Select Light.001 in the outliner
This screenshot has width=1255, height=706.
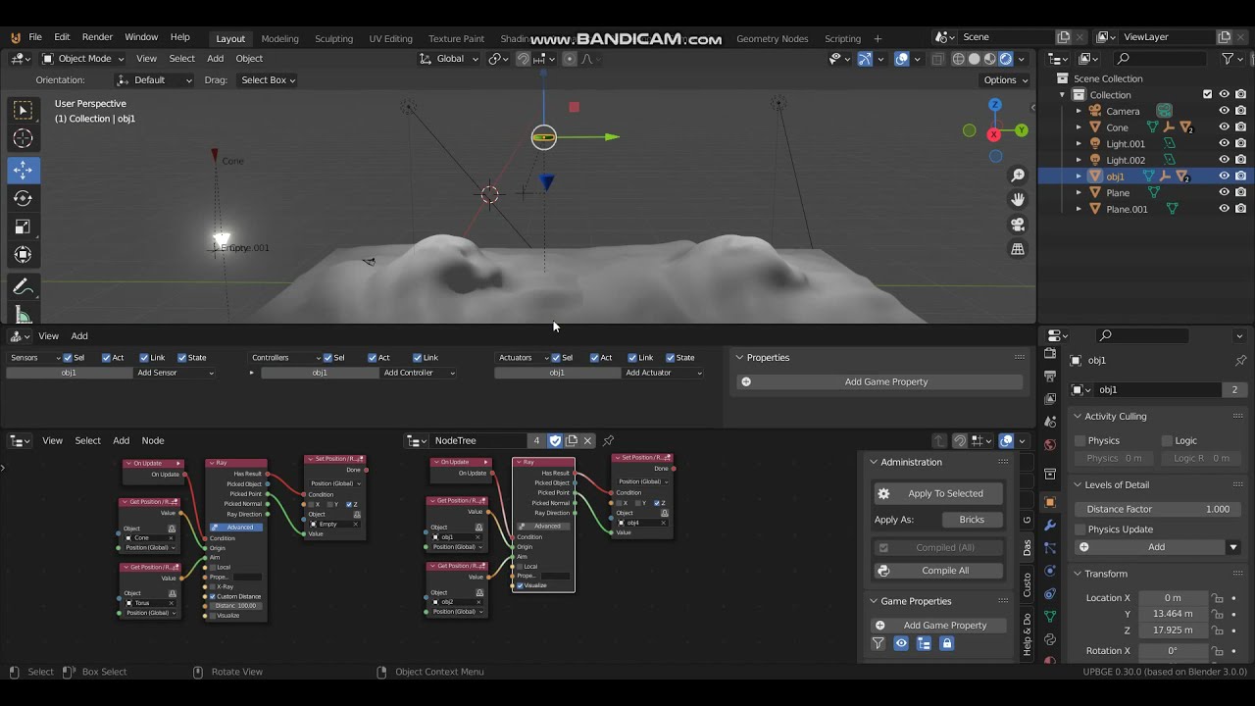[x=1126, y=144]
